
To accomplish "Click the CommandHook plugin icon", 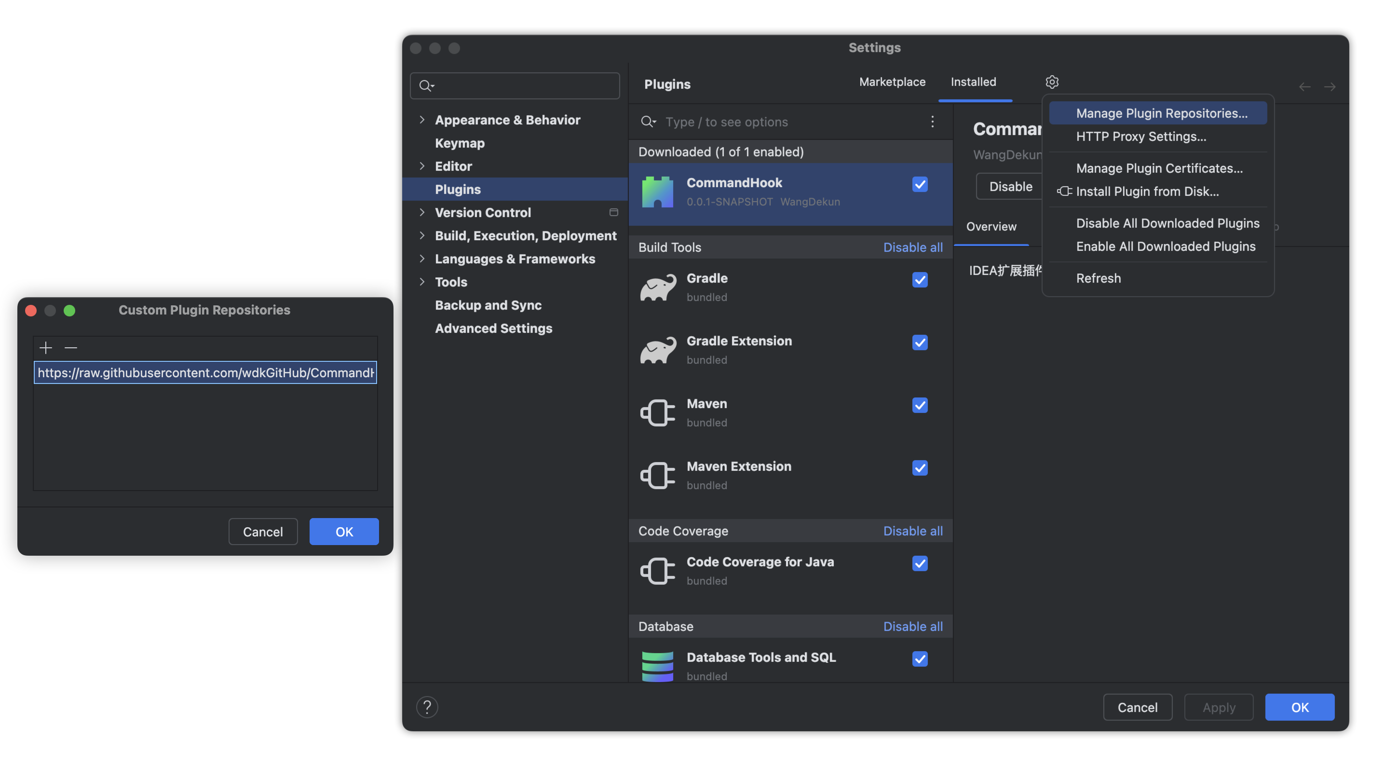I will tap(657, 192).
